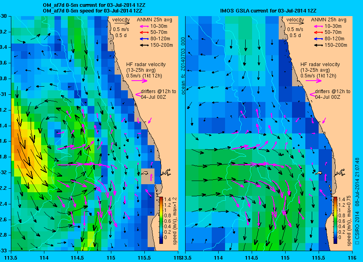
Task: Click 'speed (m/s), max=1.2' colorbar label
Action: click(175, 221)
